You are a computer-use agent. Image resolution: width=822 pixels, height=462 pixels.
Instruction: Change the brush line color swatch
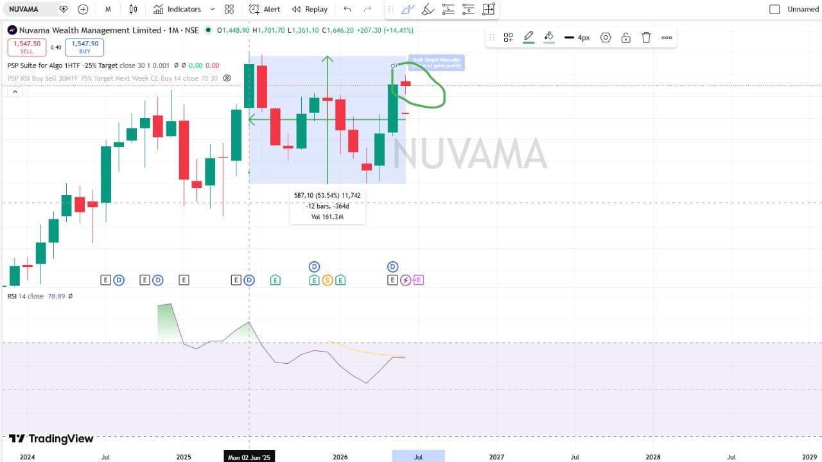click(x=529, y=37)
